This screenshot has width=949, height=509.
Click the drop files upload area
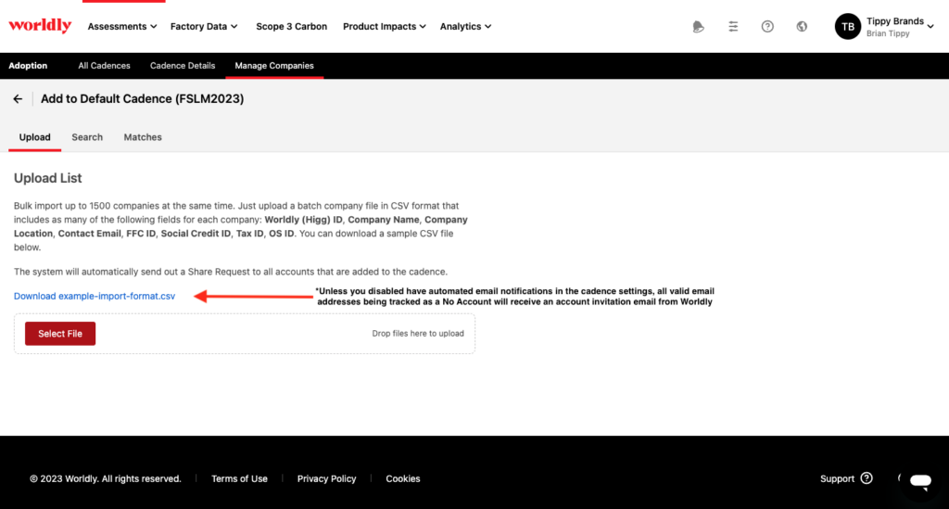point(245,334)
